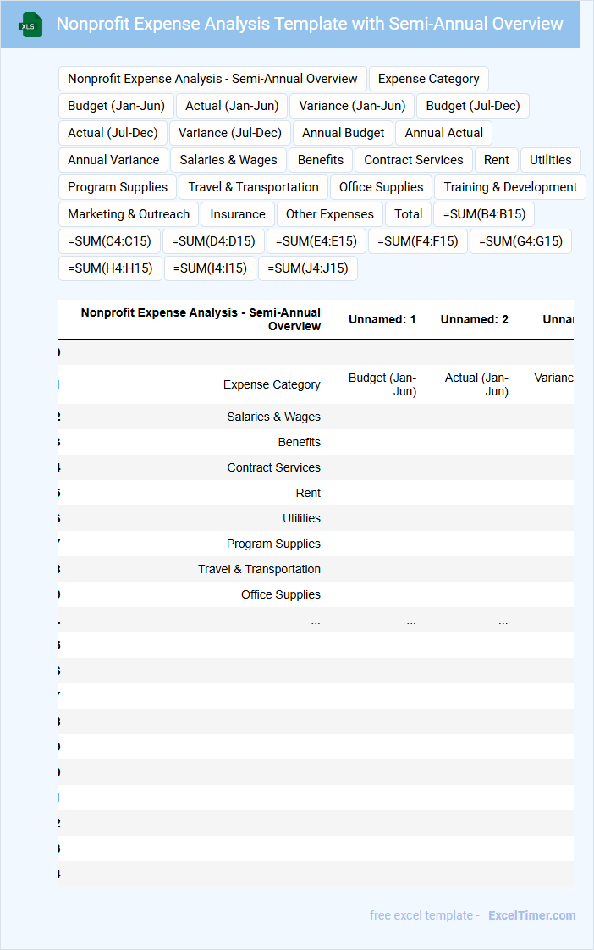Screen dimensions: 594x950
Task: Click the Insurance tag
Action: click(238, 214)
